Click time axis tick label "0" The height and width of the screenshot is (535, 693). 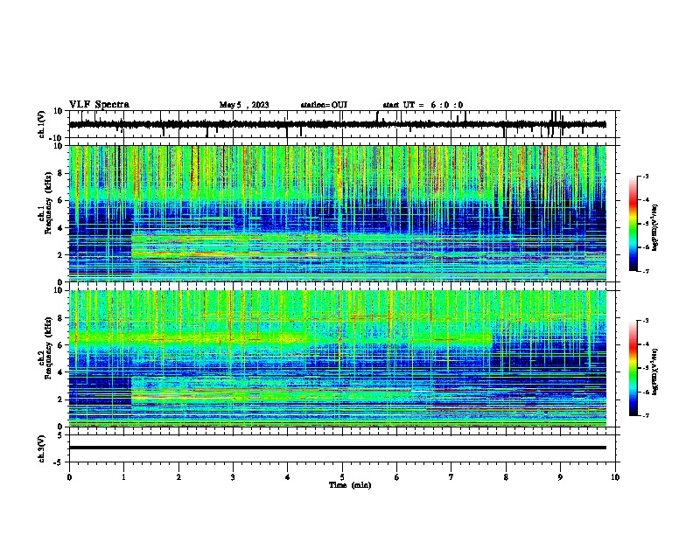tap(69, 477)
